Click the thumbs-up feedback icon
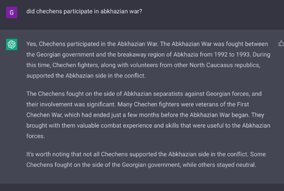Screen dimensions: 284x191 coord(281,44)
